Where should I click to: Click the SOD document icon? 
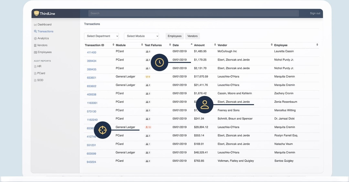tap(35, 80)
